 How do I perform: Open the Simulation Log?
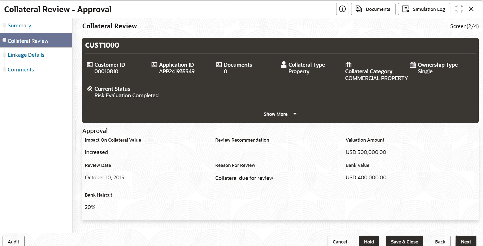coord(424,9)
